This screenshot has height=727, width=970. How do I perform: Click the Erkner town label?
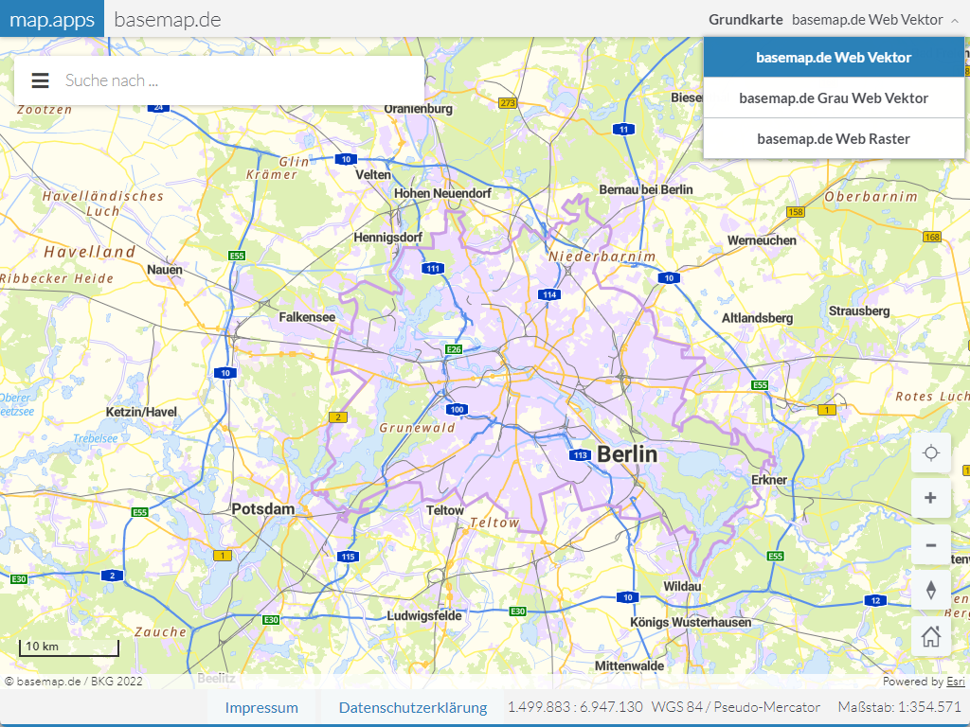coord(769,480)
